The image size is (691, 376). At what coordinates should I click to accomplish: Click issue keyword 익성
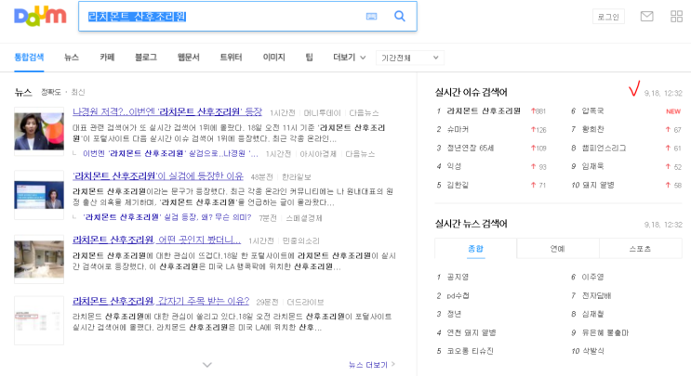[454, 166]
